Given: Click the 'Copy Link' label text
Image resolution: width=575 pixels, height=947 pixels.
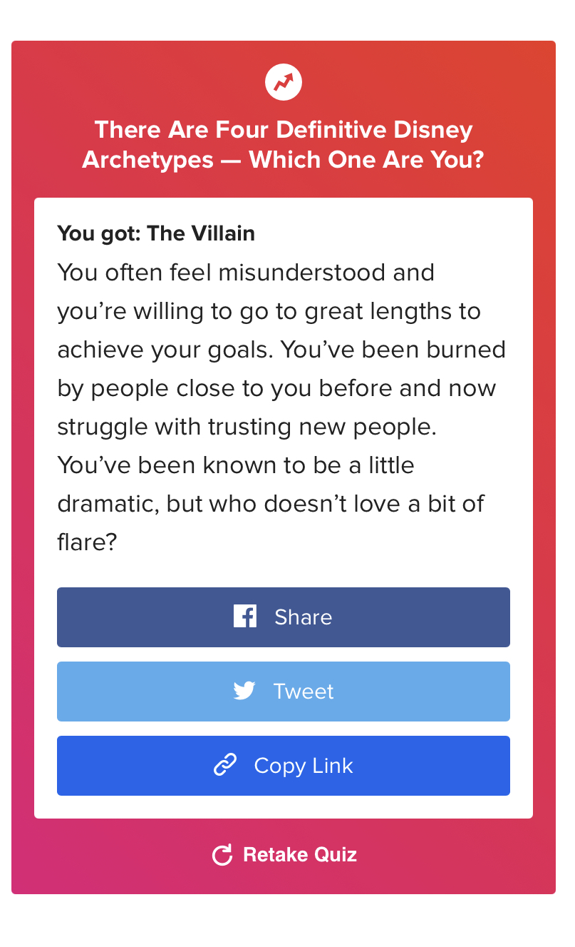Looking at the screenshot, I should [x=304, y=766].
